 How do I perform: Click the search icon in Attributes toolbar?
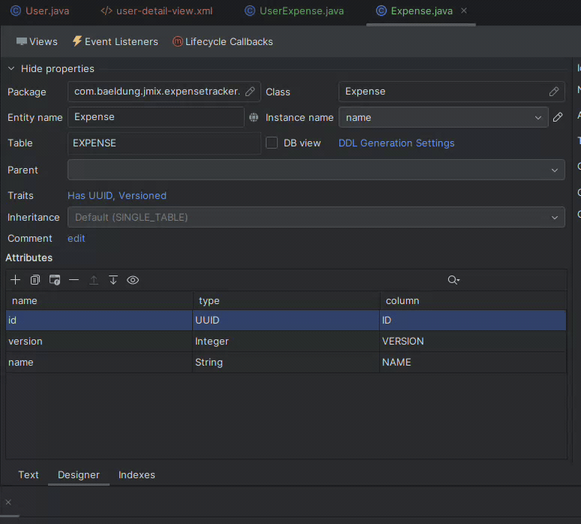point(453,280)
